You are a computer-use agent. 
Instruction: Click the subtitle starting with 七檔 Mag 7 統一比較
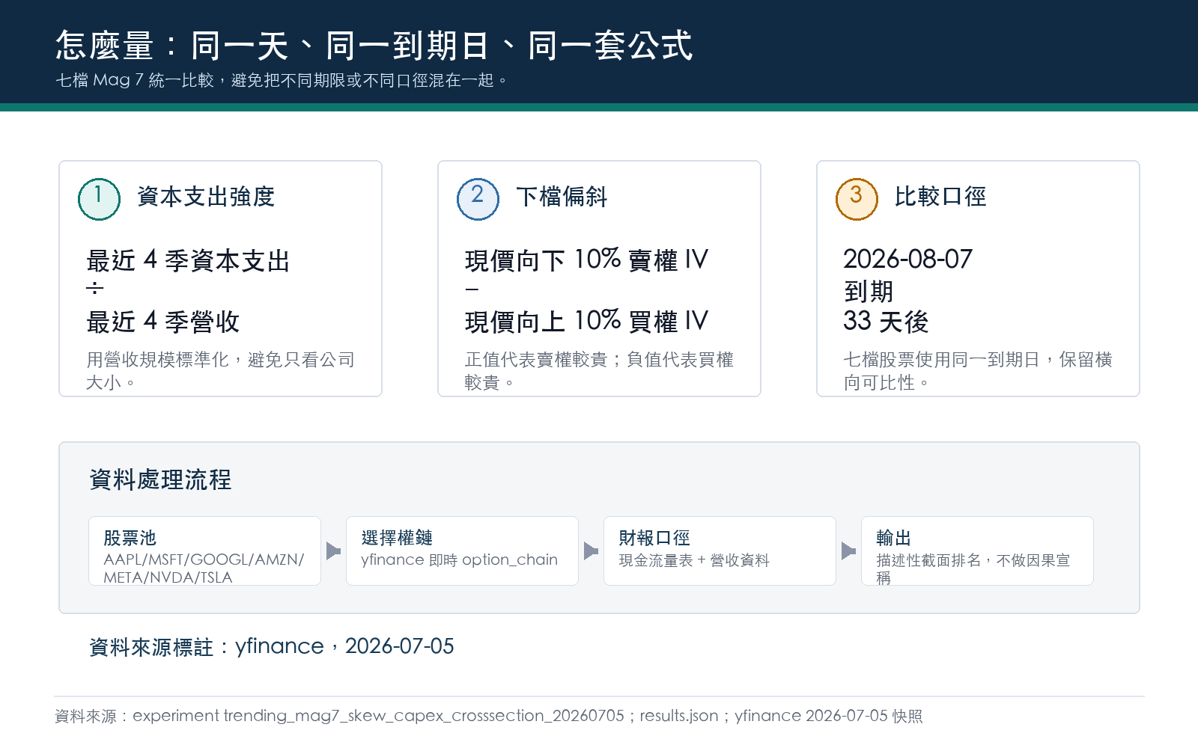[282, 80]
